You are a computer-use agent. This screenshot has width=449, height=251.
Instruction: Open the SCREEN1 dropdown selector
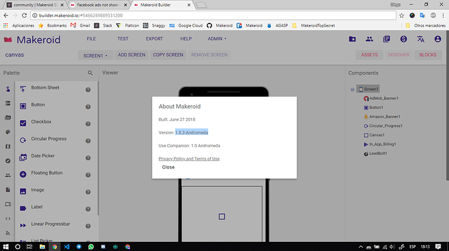pos(96,55)
